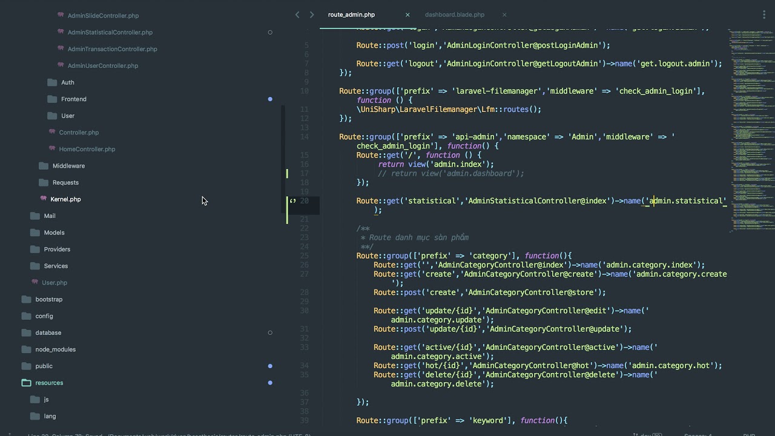Click the \UniSharp\LaravelFilemanager\Lfm::routes() line
Image resolution: width=775 pixels, height=436 pixels.
[x=449, y=110]
